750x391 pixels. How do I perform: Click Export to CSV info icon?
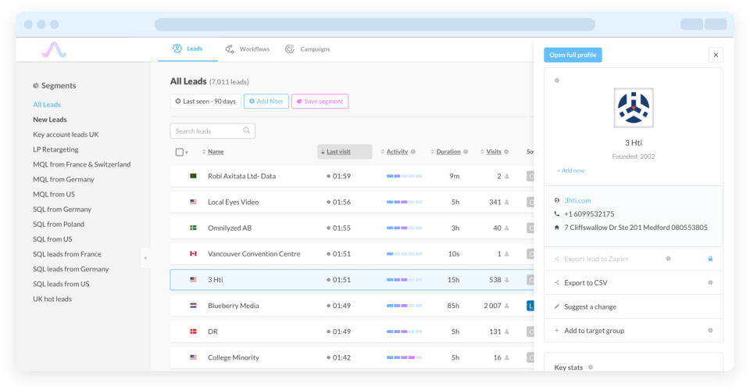pos(710,282)
